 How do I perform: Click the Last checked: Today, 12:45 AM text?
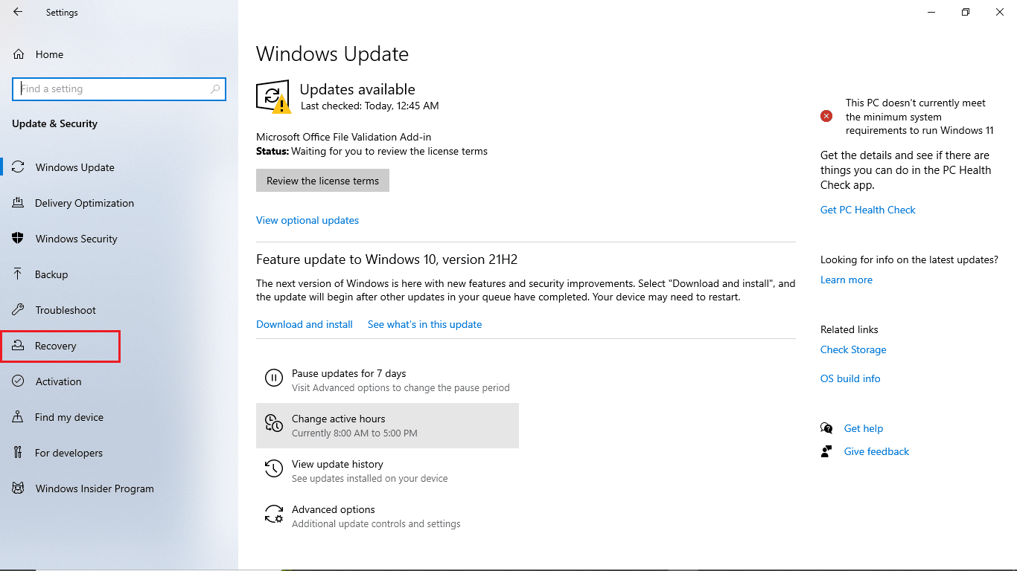(x=369, y=106)
